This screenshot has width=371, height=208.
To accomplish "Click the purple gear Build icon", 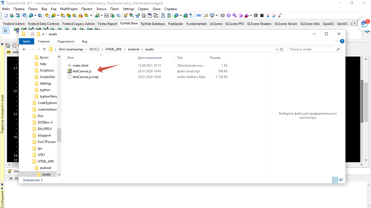I will 229,15.
